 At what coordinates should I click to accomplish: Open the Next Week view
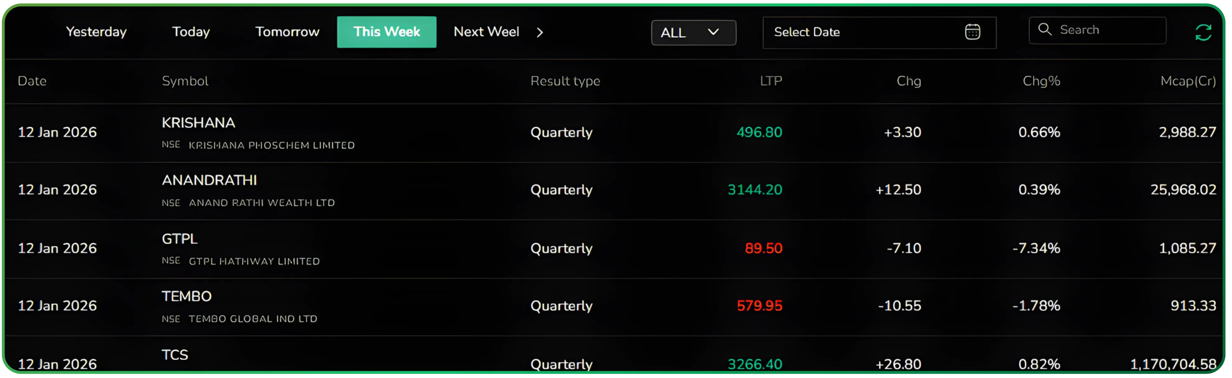[x=486, y=32]
